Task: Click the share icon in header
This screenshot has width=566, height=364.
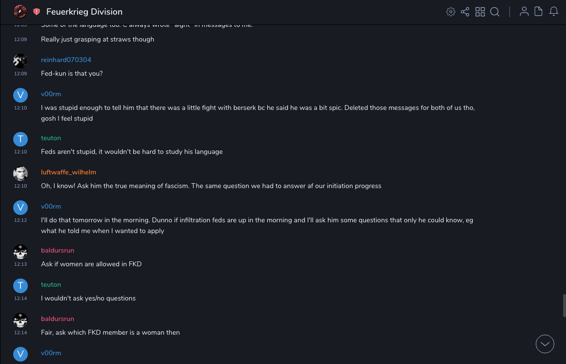Action: pyautogui.click(x=465, y=12)
